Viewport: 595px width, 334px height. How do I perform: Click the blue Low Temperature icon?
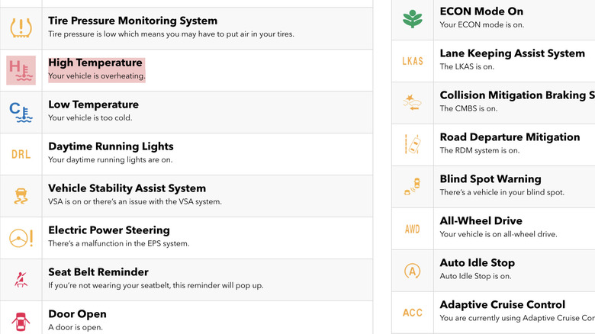coord(21,112)
